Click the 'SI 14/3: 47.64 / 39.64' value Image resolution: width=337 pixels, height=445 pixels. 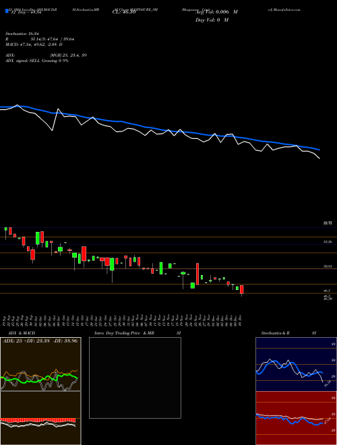53,39
